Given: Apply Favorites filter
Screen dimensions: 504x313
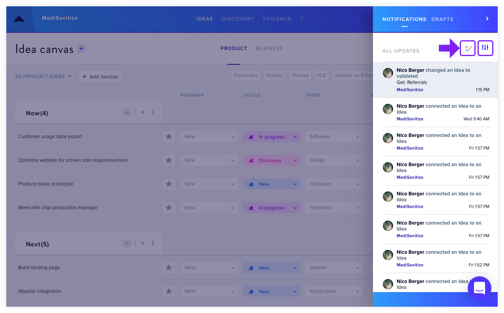Looking at the screenshot, I should [245, 75].
